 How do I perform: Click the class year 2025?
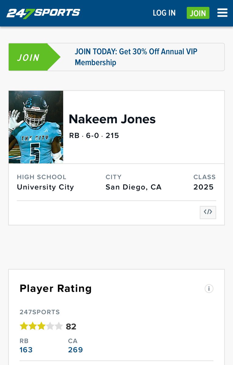[204, 187]
